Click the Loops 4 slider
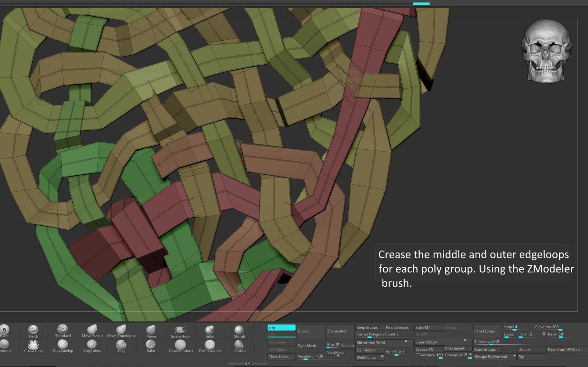The image size is (588, 367). (x=517, y=327)
